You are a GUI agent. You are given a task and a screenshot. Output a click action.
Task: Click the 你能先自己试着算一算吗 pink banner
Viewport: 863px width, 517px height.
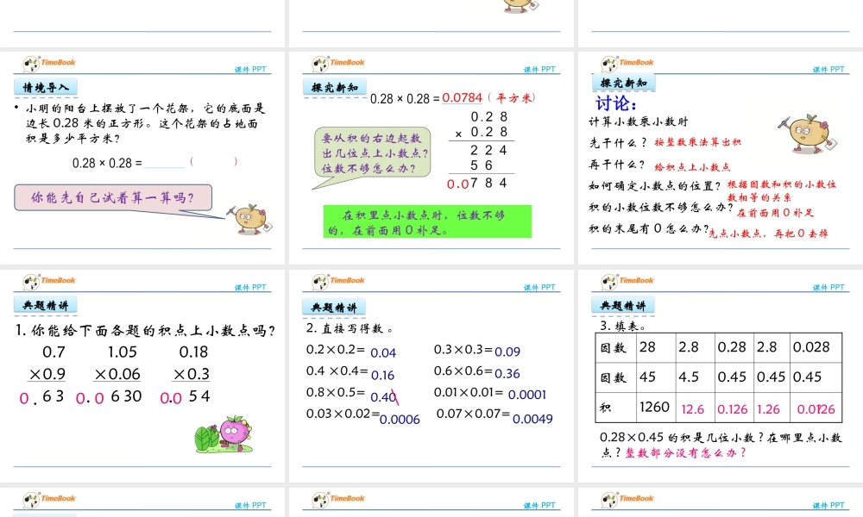[112, 198]
